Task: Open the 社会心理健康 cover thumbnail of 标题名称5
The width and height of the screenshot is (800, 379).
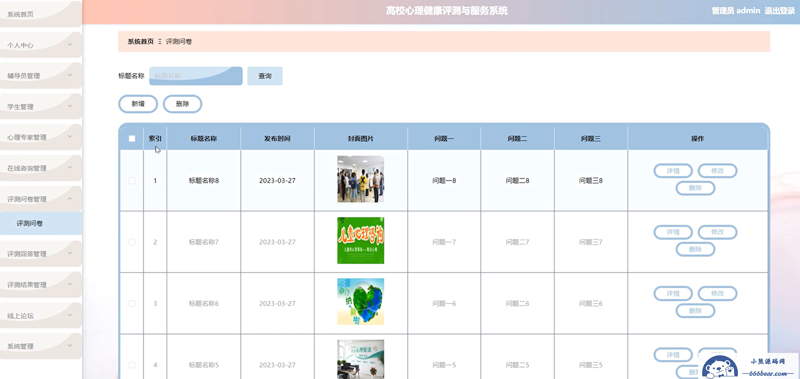Action: coord(361,359)
